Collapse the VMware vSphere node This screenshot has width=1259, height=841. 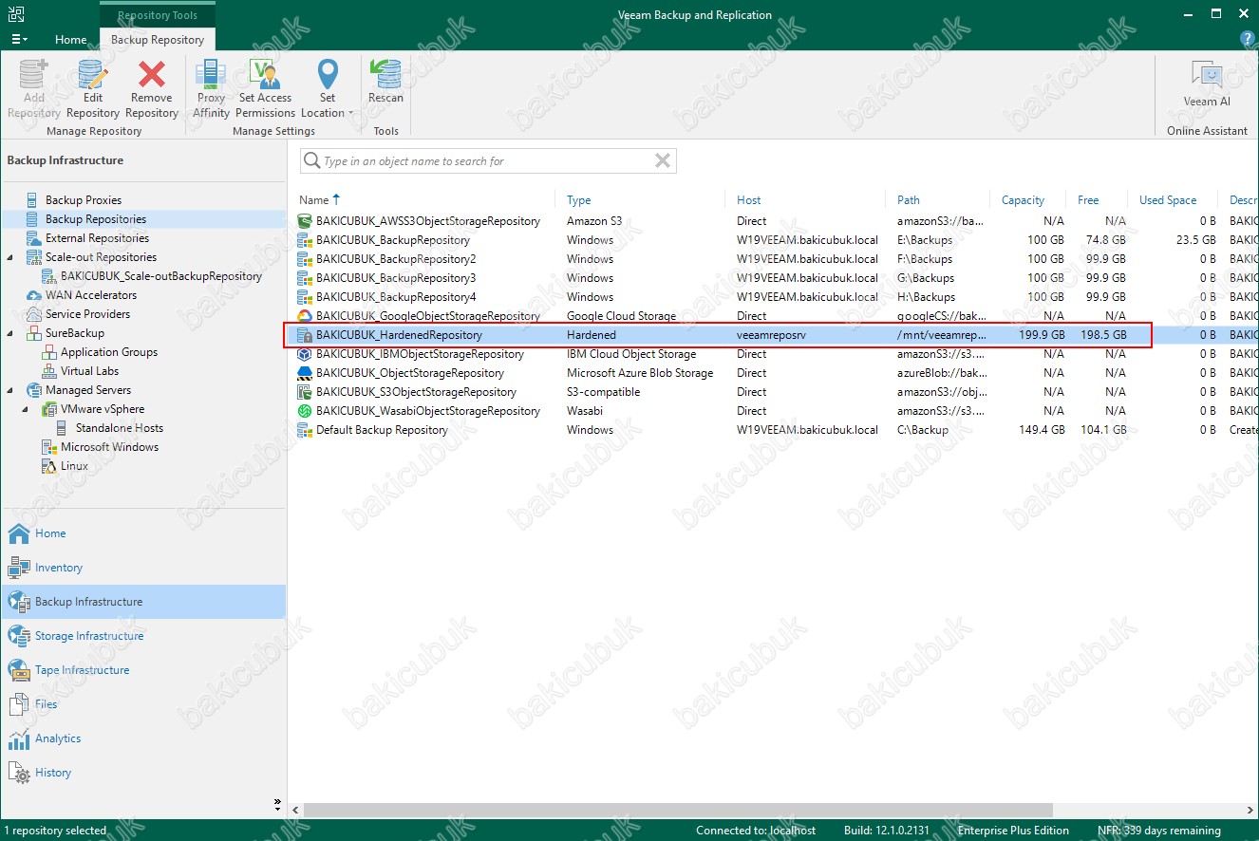(x=26, y=409)
